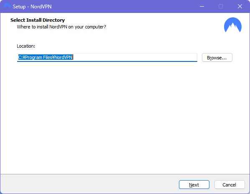Click the grey footer bar beside Next
Image resolution: width=250 pixels, height=194 pixels.
[x=89, y=184]
